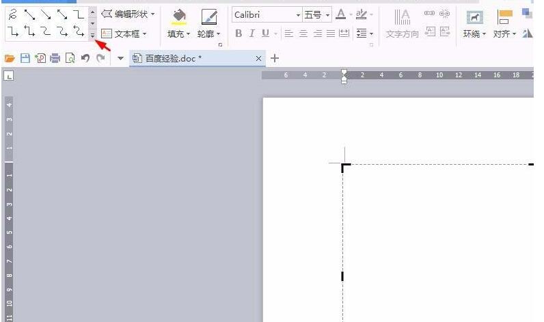Click the rotate flip triangles icon
Screen dimensions: 544x322
click(528, 33)
